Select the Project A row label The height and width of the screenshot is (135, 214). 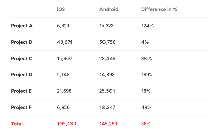coord(22,26)
